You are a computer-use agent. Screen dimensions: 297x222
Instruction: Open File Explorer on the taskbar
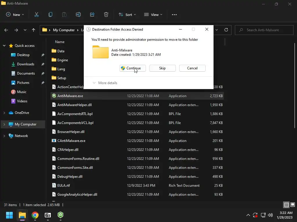[x=22, y=215]
